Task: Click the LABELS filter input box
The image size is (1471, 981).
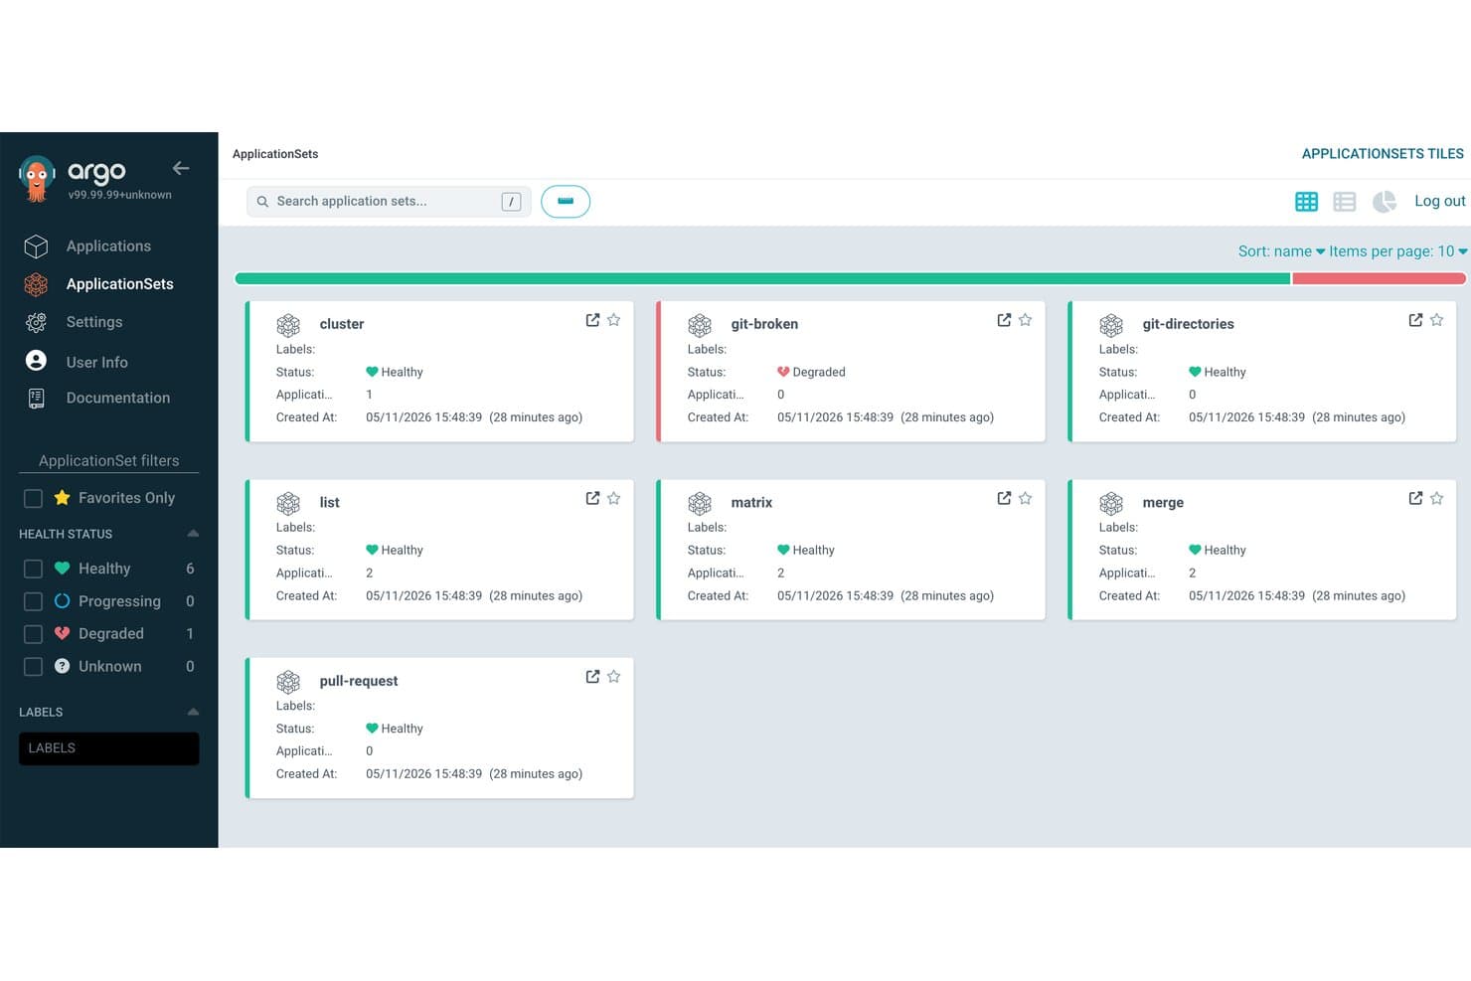Action: (x=108, y=748)
